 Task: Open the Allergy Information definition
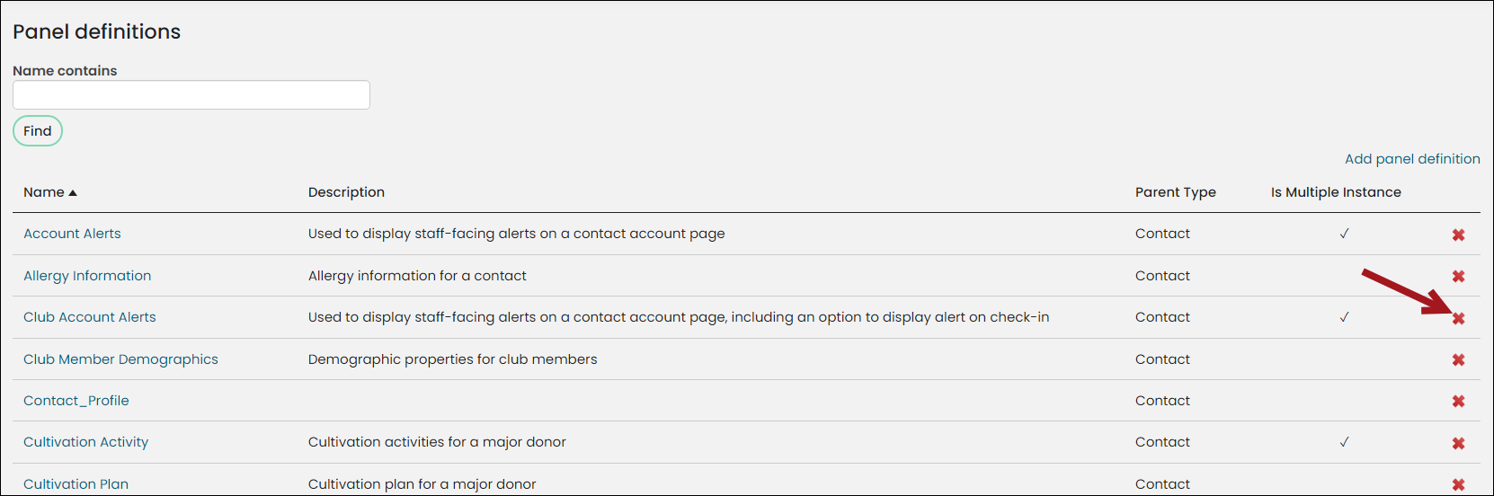(x=87, y=276)
